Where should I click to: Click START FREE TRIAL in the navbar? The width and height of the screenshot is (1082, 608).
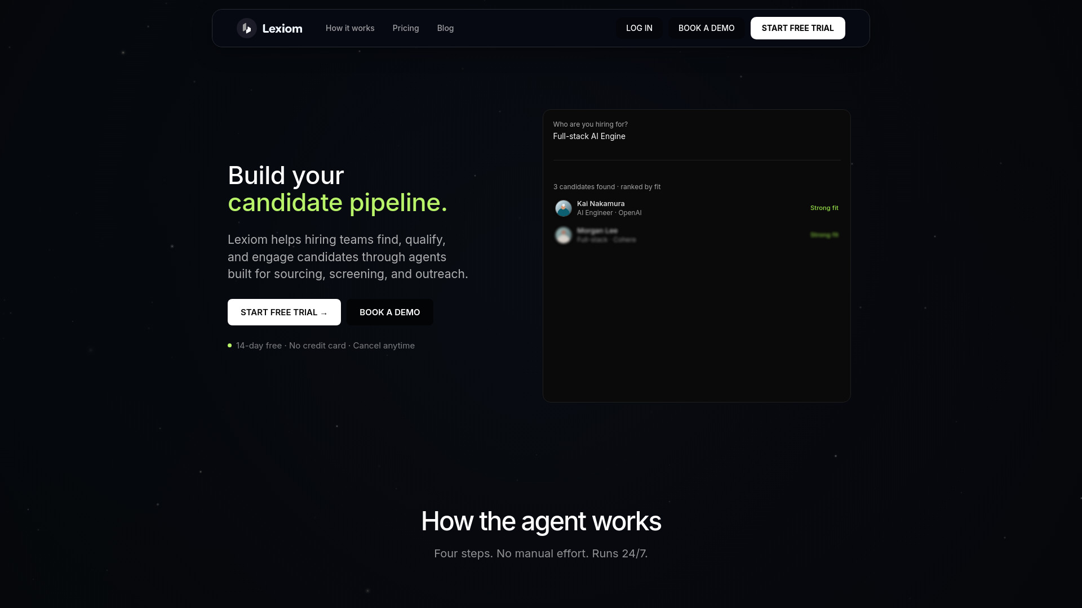coord(797,28)
